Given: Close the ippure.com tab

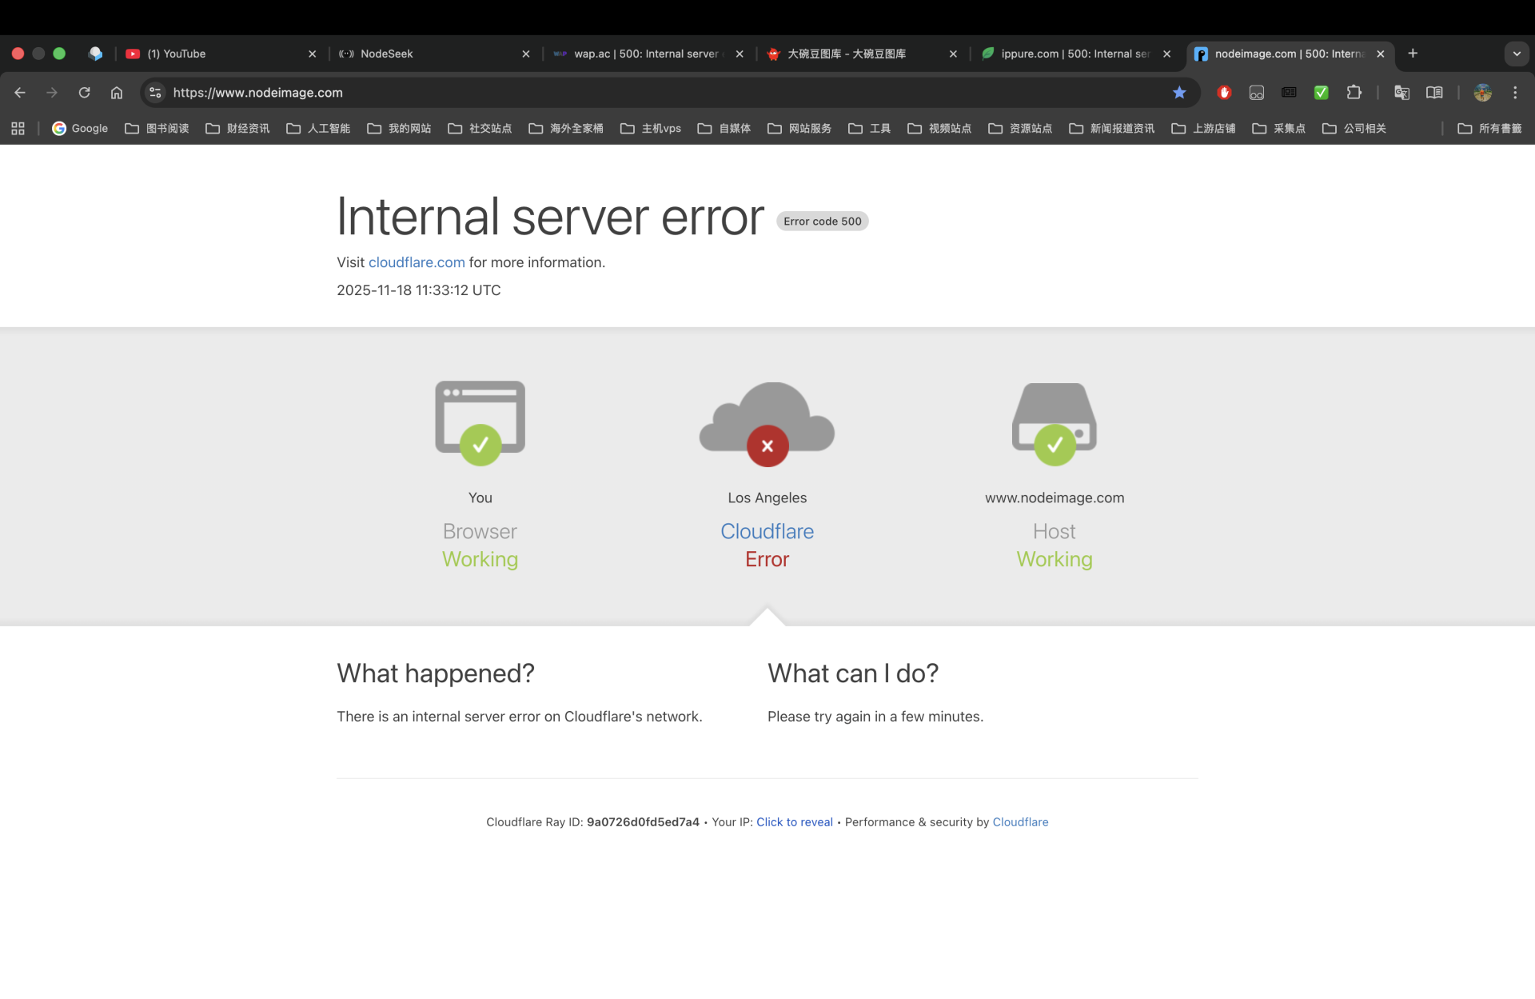Looking at the screenshot, I should click(x=1166, y=54).
